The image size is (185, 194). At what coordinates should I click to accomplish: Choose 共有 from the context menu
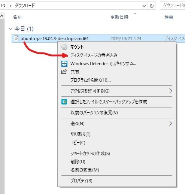(117, 72)
